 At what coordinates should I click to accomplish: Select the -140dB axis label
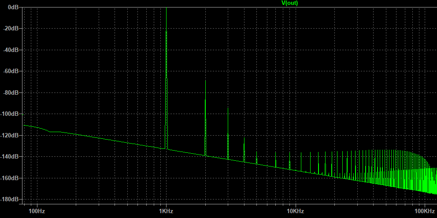click(x=10, y=156)
